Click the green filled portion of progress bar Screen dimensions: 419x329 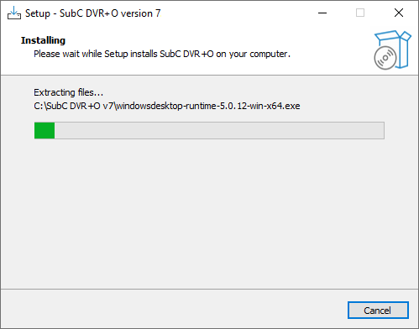coord(45,130)
